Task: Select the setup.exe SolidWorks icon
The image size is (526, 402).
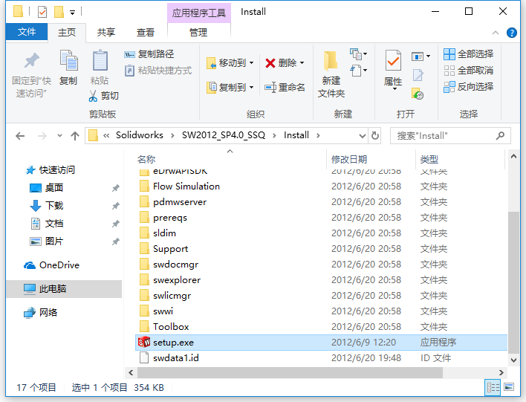Action: click(x=144, y=343)
